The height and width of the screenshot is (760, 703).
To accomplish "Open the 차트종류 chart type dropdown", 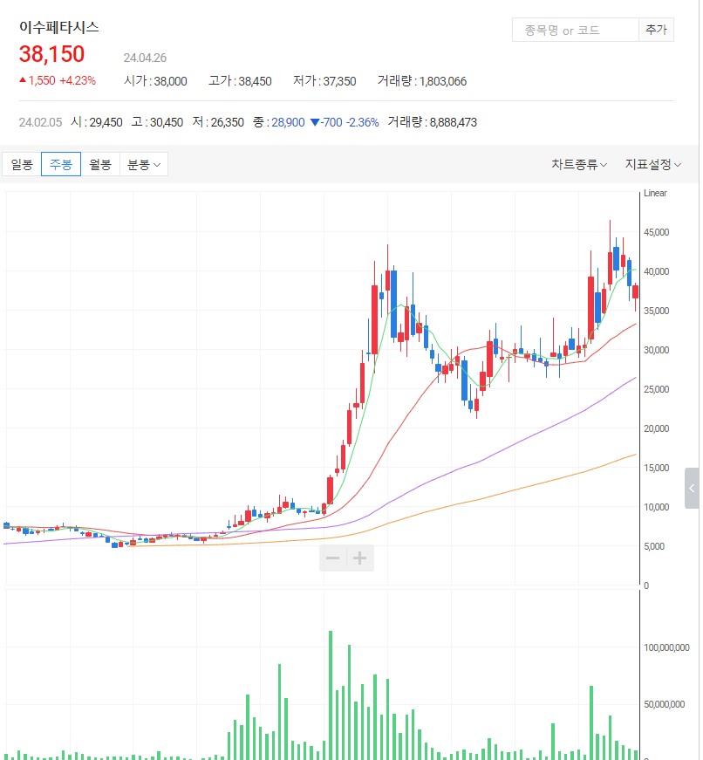I will [579, 164].
